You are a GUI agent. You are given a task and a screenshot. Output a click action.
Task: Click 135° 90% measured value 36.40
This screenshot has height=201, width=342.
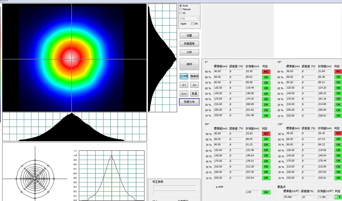tap(325, 133)
